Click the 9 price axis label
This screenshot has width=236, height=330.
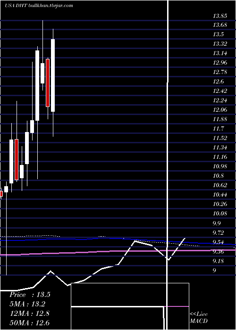[214, 271]
